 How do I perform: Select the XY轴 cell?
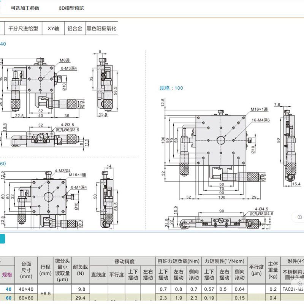click(53, 28)
